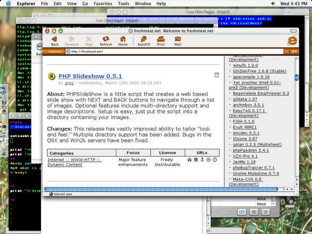312x234 pixels.
Task: Open the FISH 0.1.0 link
Action: click(244, 121)
